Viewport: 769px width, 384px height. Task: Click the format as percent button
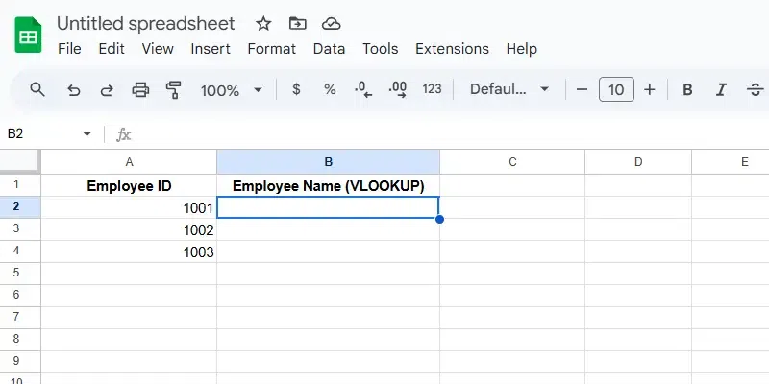(x=330, y=89)
